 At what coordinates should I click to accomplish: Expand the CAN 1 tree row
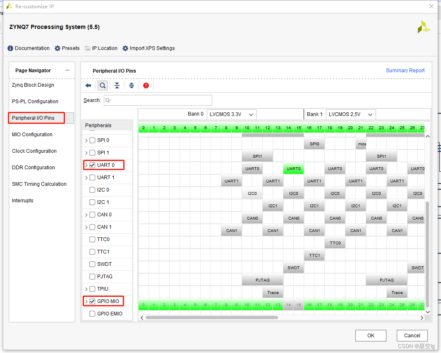tap(86, 227)
